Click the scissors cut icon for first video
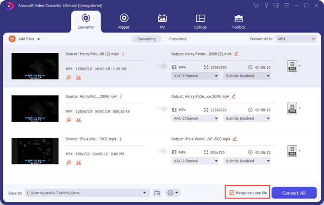Viewport: 324px width, 205px height. (x=79, y=77)
